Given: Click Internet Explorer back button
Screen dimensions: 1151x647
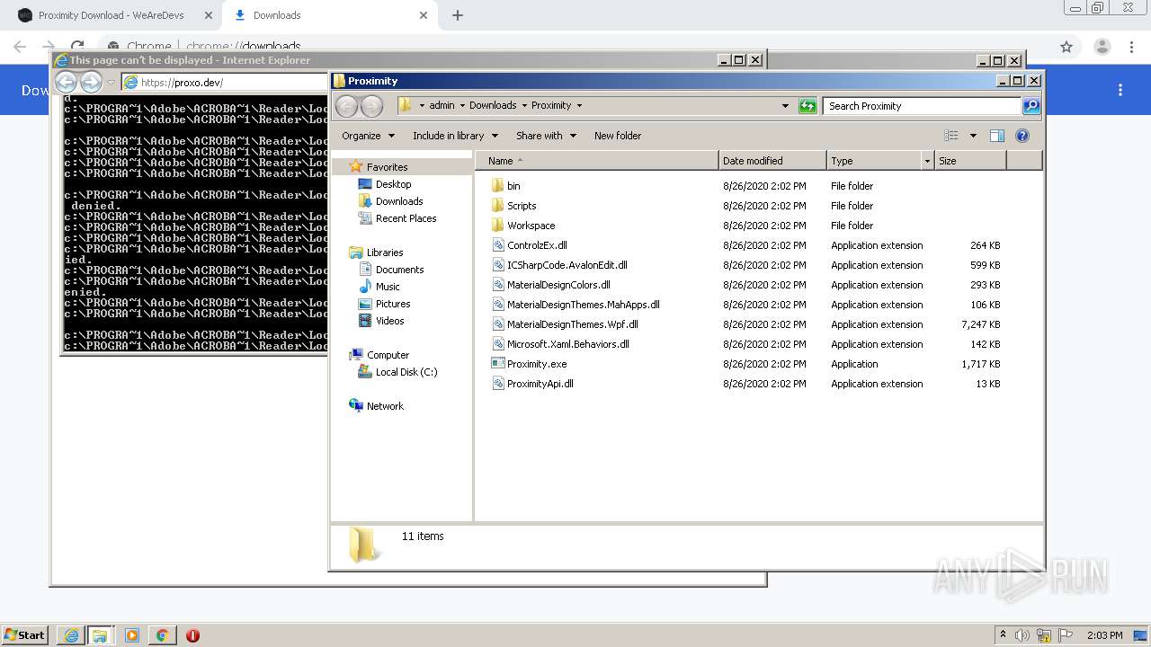Looking at the screenshot, I should click(67, 83).
